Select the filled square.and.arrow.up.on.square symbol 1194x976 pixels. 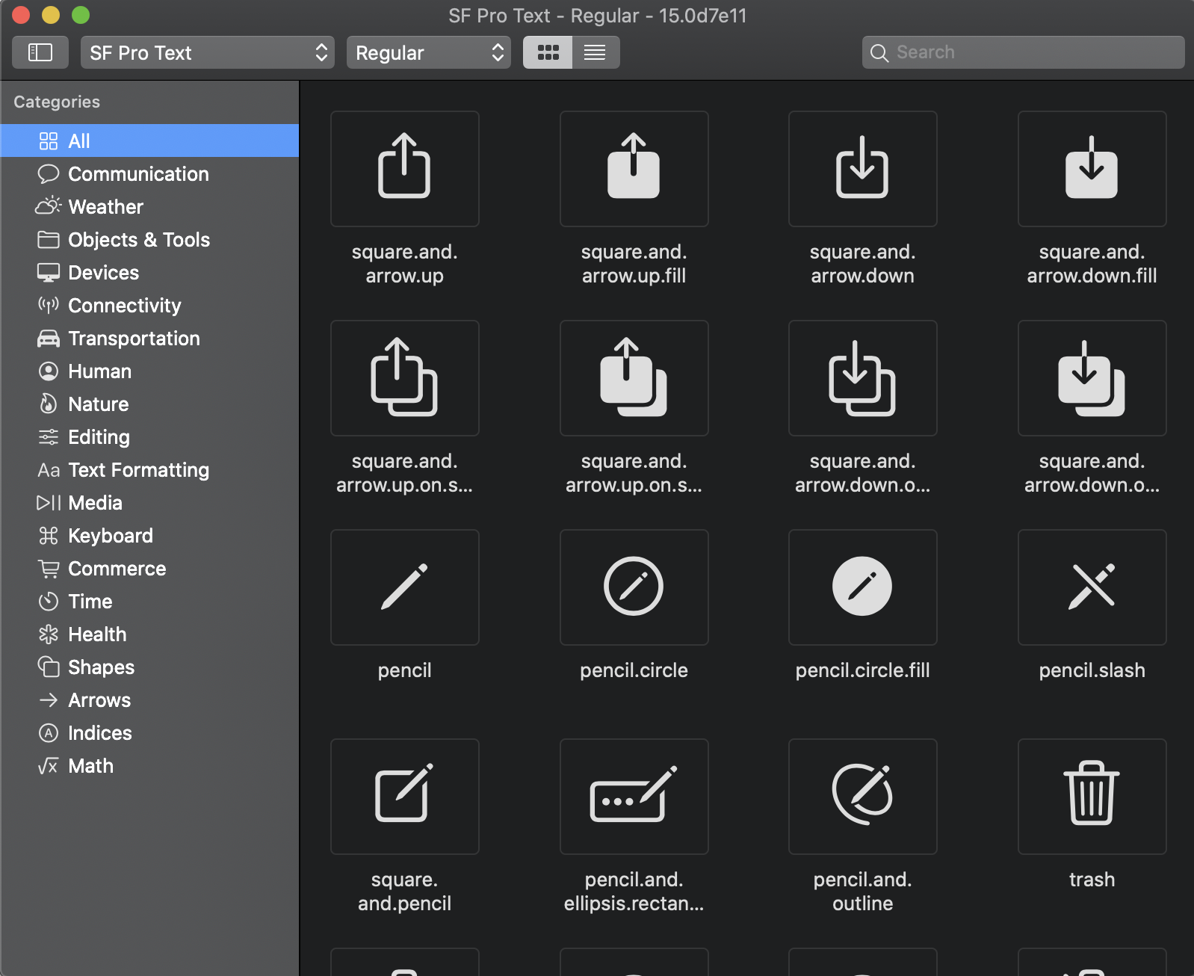(634, 378)
